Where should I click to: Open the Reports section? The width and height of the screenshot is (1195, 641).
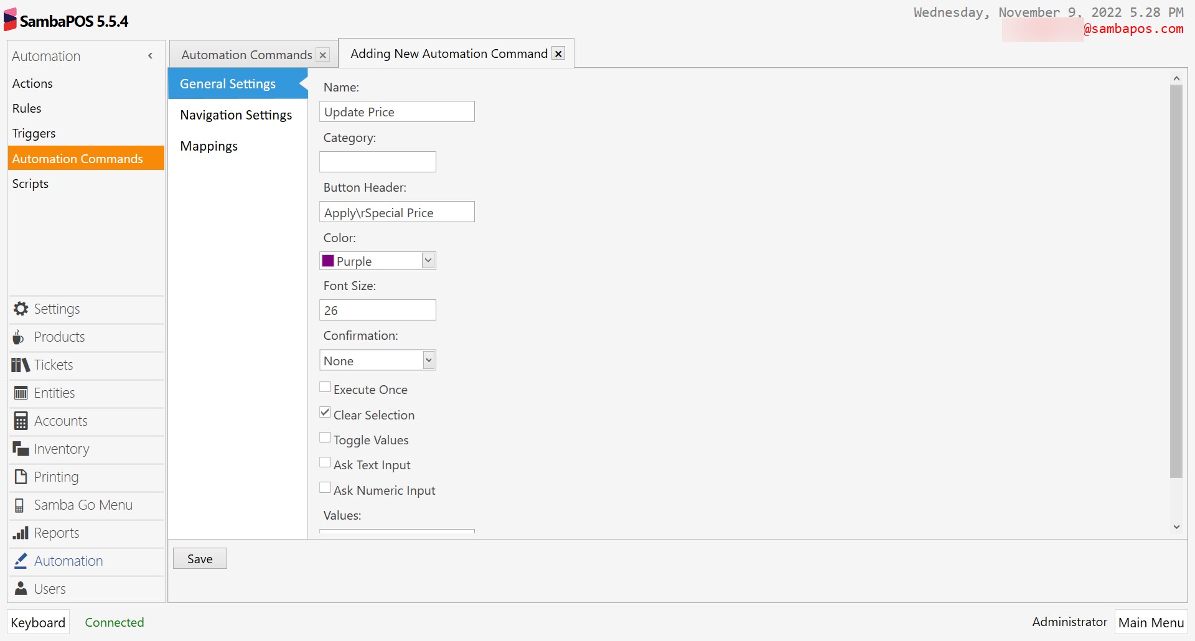[x=57, y=533]
